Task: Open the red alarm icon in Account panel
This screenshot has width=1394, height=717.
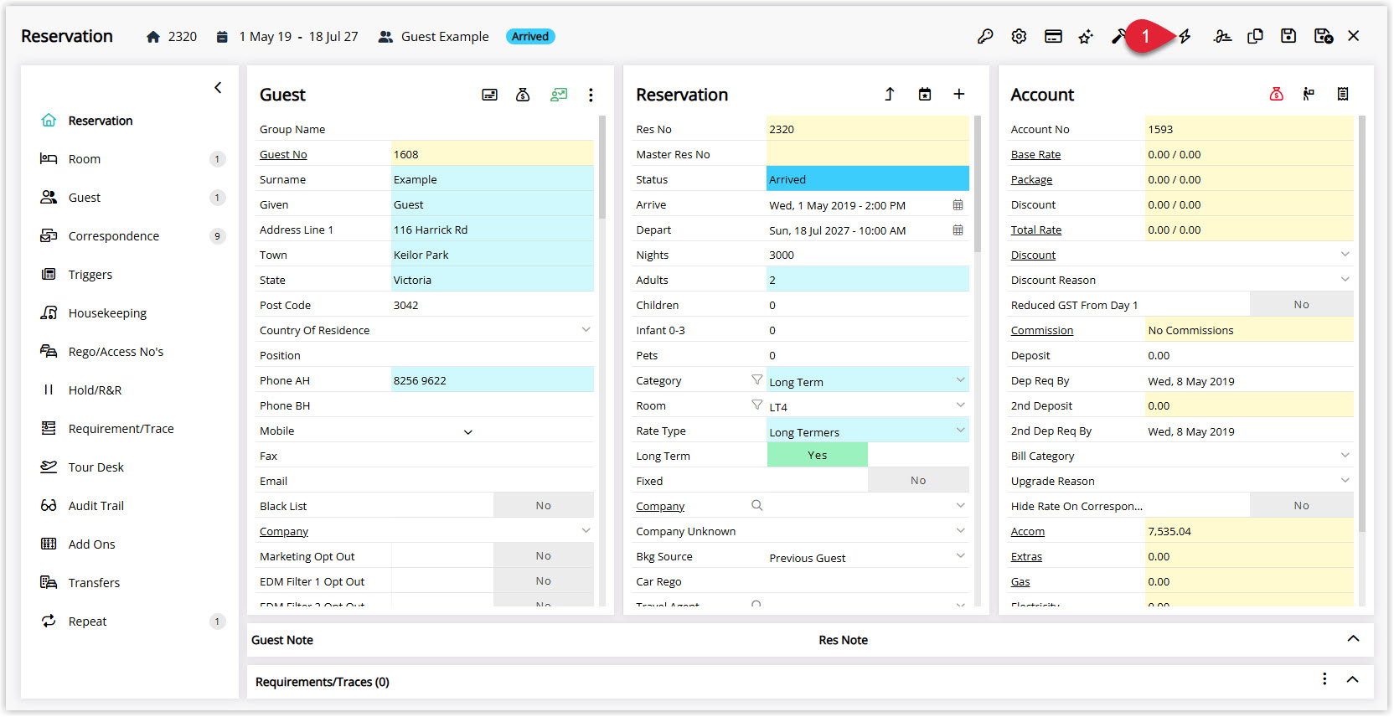Action: [1277, 95]
